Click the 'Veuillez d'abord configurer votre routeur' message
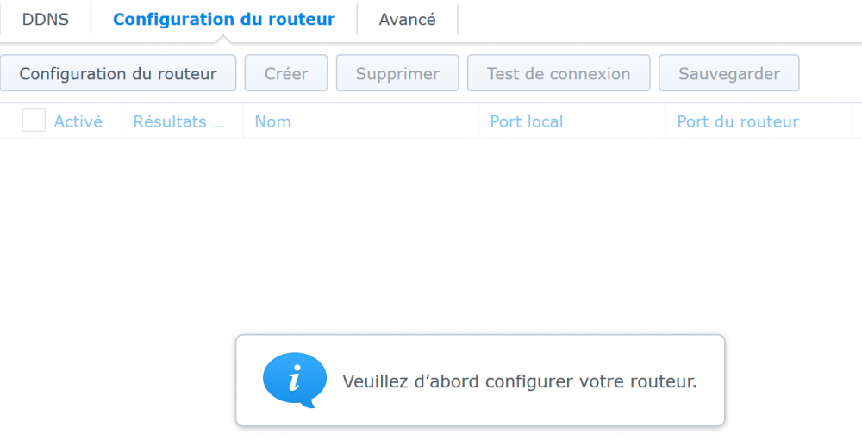Image resolution: width=862 pixels, height=446 pixels. point(519,381)
